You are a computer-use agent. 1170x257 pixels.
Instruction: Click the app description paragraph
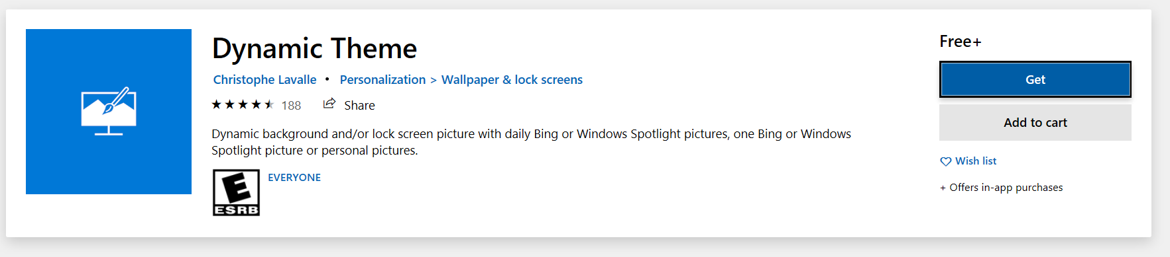coord(531,142)
